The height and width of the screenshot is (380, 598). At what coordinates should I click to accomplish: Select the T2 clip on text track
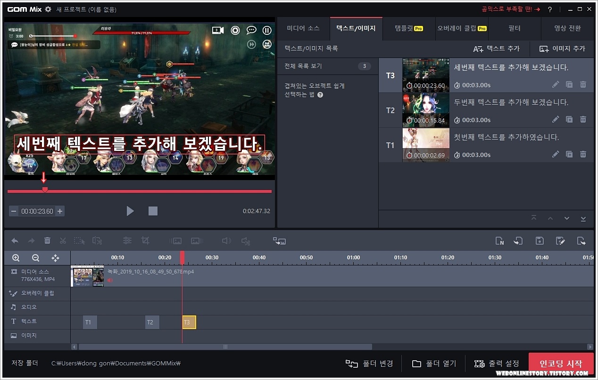coord(152,322)
